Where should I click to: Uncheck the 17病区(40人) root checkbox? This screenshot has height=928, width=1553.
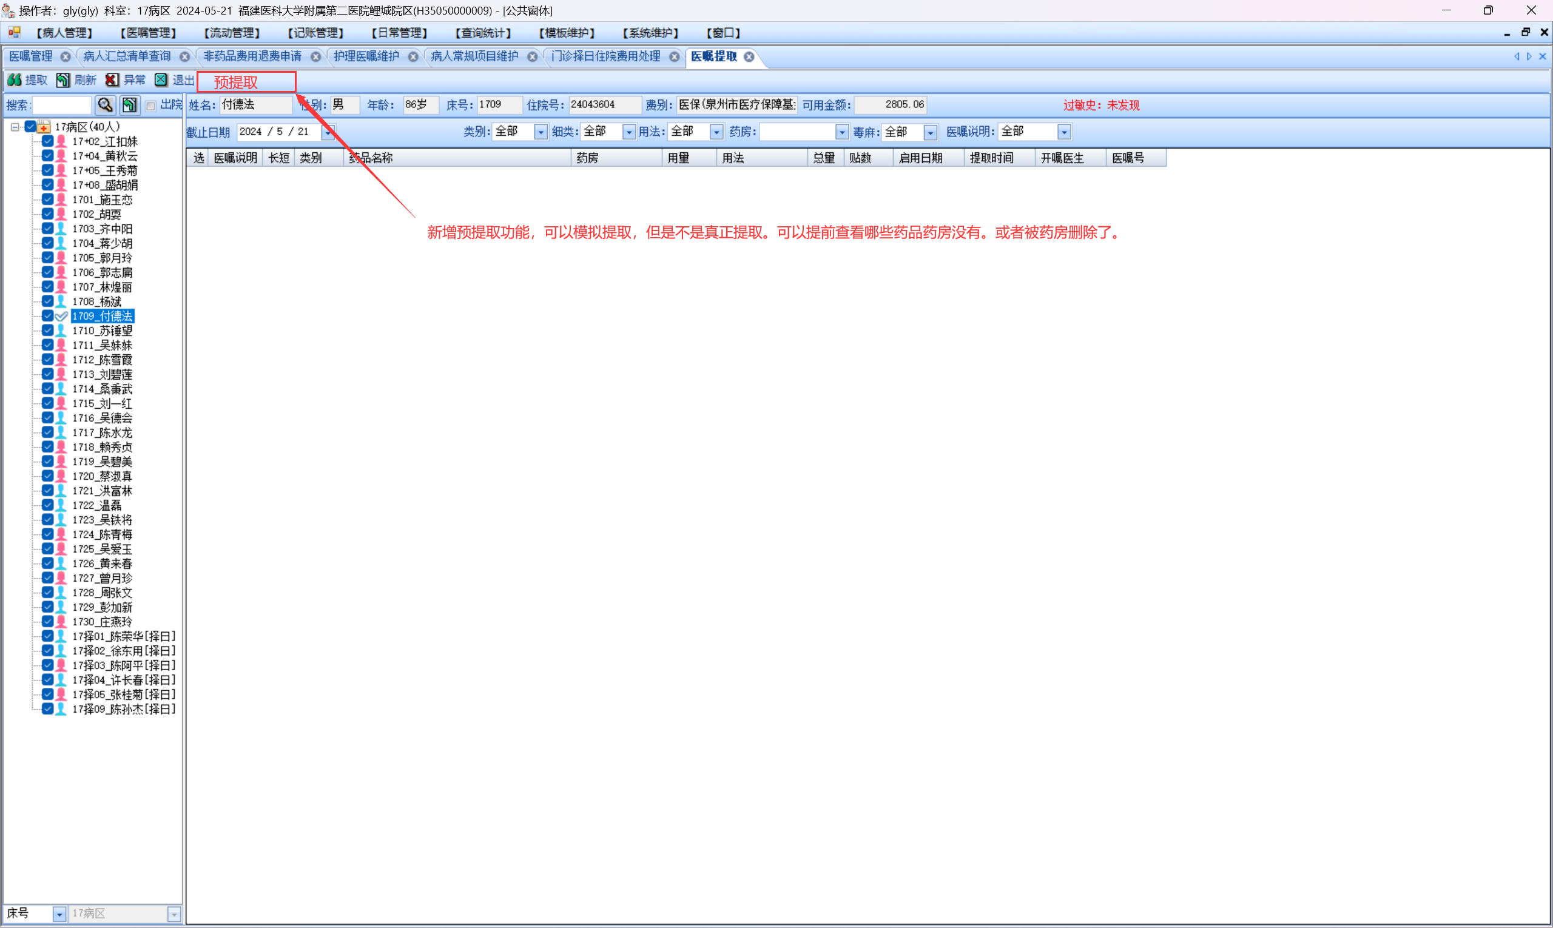tap(30, 126)
